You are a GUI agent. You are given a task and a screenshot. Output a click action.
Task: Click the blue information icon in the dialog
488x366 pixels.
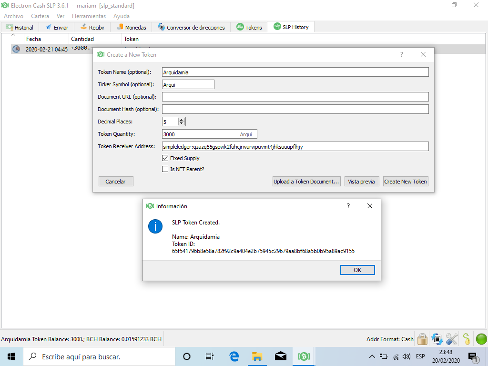pyautogui.click(x=155, y=226)
